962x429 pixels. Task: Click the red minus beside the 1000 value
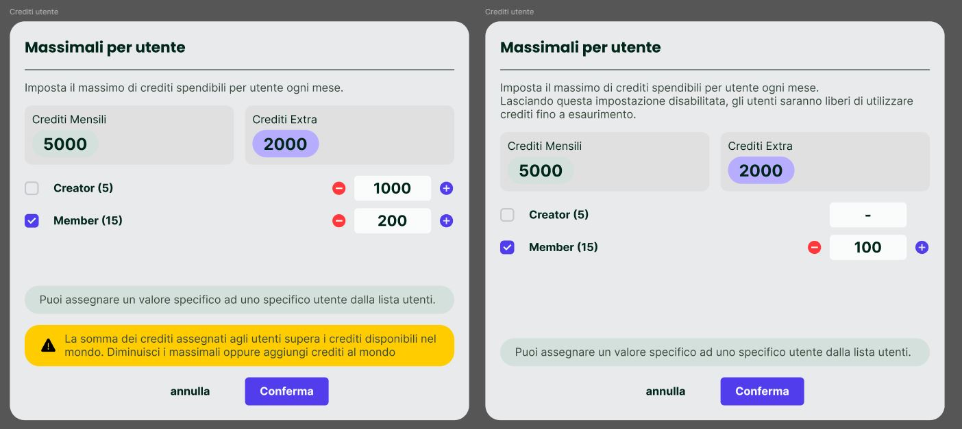338,188
